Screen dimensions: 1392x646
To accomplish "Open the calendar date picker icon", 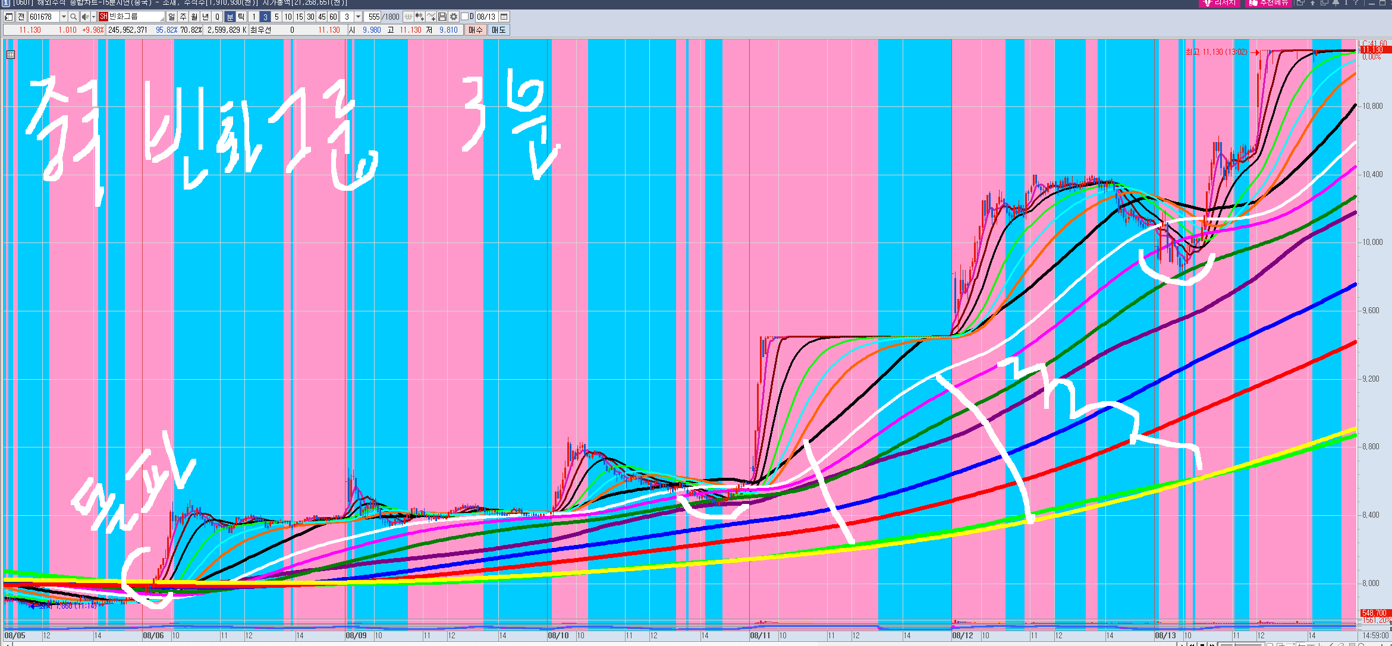I will (504, 17).
